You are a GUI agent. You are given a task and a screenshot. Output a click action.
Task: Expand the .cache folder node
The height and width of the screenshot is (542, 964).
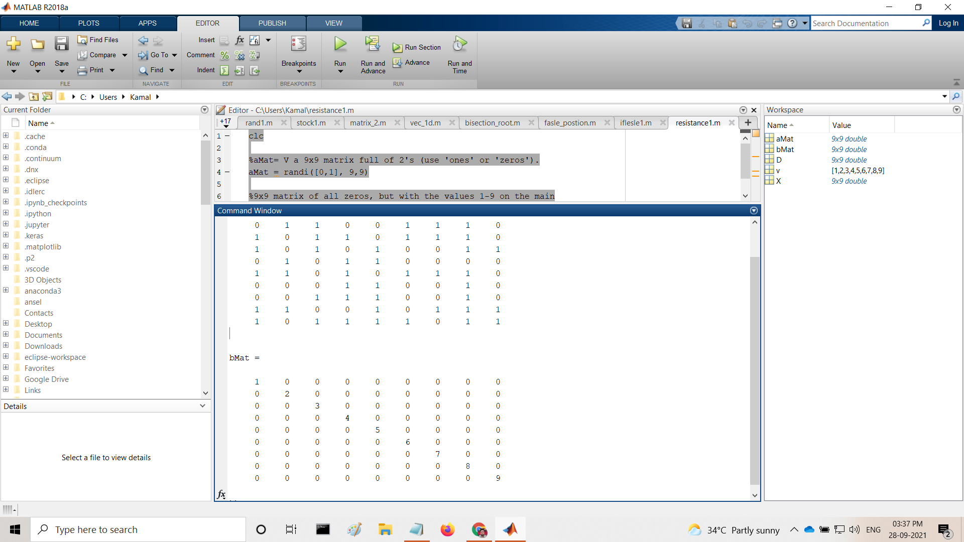(x=6, y=136)
